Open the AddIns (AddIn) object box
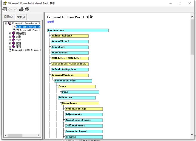The height and width of the screenshot is (141, 196). pos(70,36)
